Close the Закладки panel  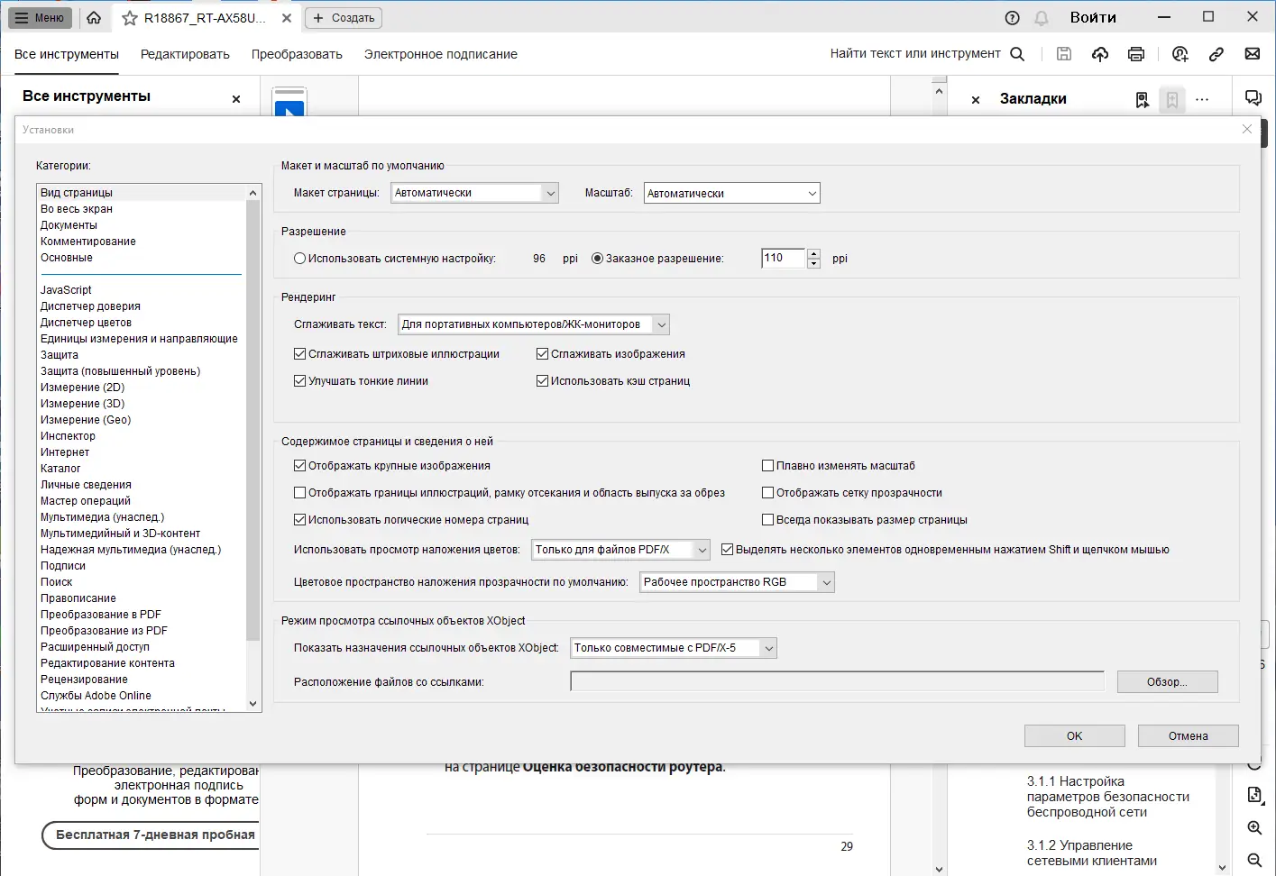point(976,100)
